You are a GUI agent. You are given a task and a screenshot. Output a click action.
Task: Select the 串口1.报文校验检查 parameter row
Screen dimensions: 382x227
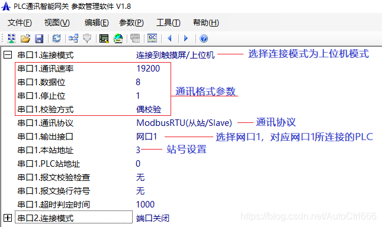point(53,178)
